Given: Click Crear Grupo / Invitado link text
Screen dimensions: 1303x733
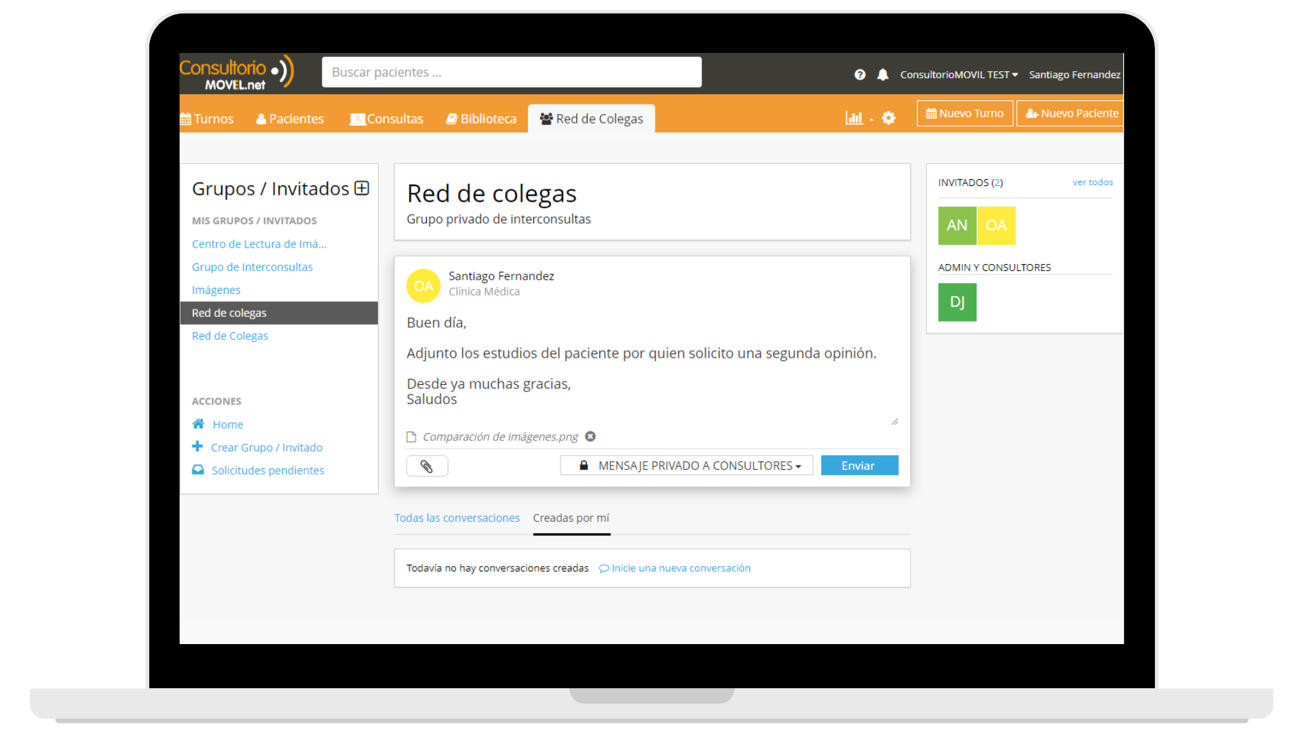Looking at the screenshot, I should pos(267,447).
